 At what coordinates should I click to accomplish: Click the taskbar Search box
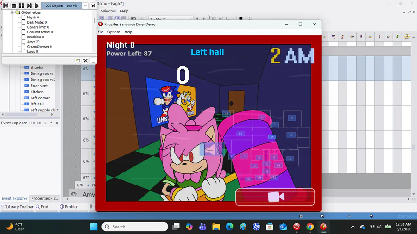pos(135,227)
